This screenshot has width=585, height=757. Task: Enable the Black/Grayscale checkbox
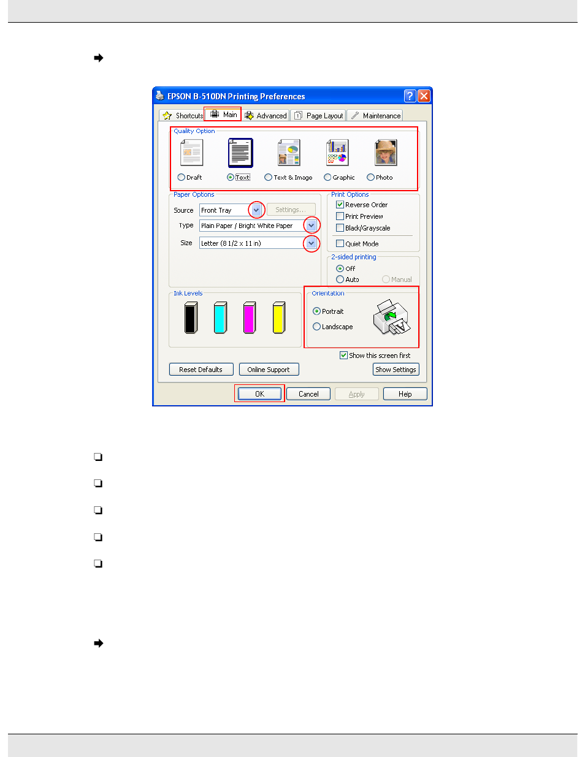340,228
